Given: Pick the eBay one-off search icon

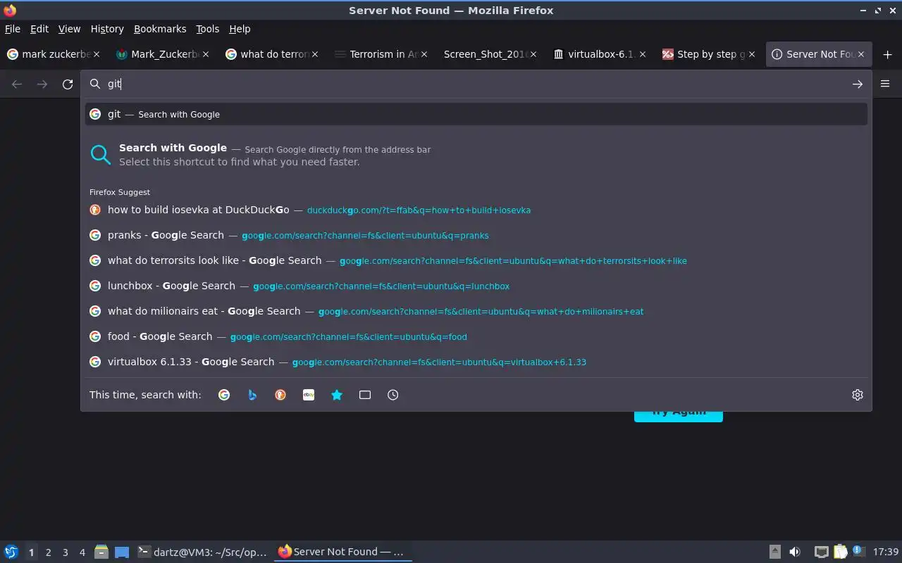Looking at the screenshot, I should (x=309, y=395).
